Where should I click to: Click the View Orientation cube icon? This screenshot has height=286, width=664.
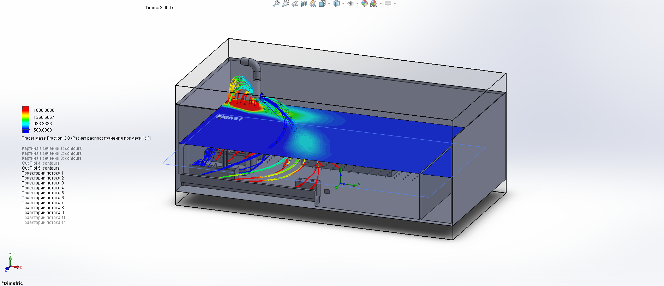pyautogui.click(x=322, y=4)
